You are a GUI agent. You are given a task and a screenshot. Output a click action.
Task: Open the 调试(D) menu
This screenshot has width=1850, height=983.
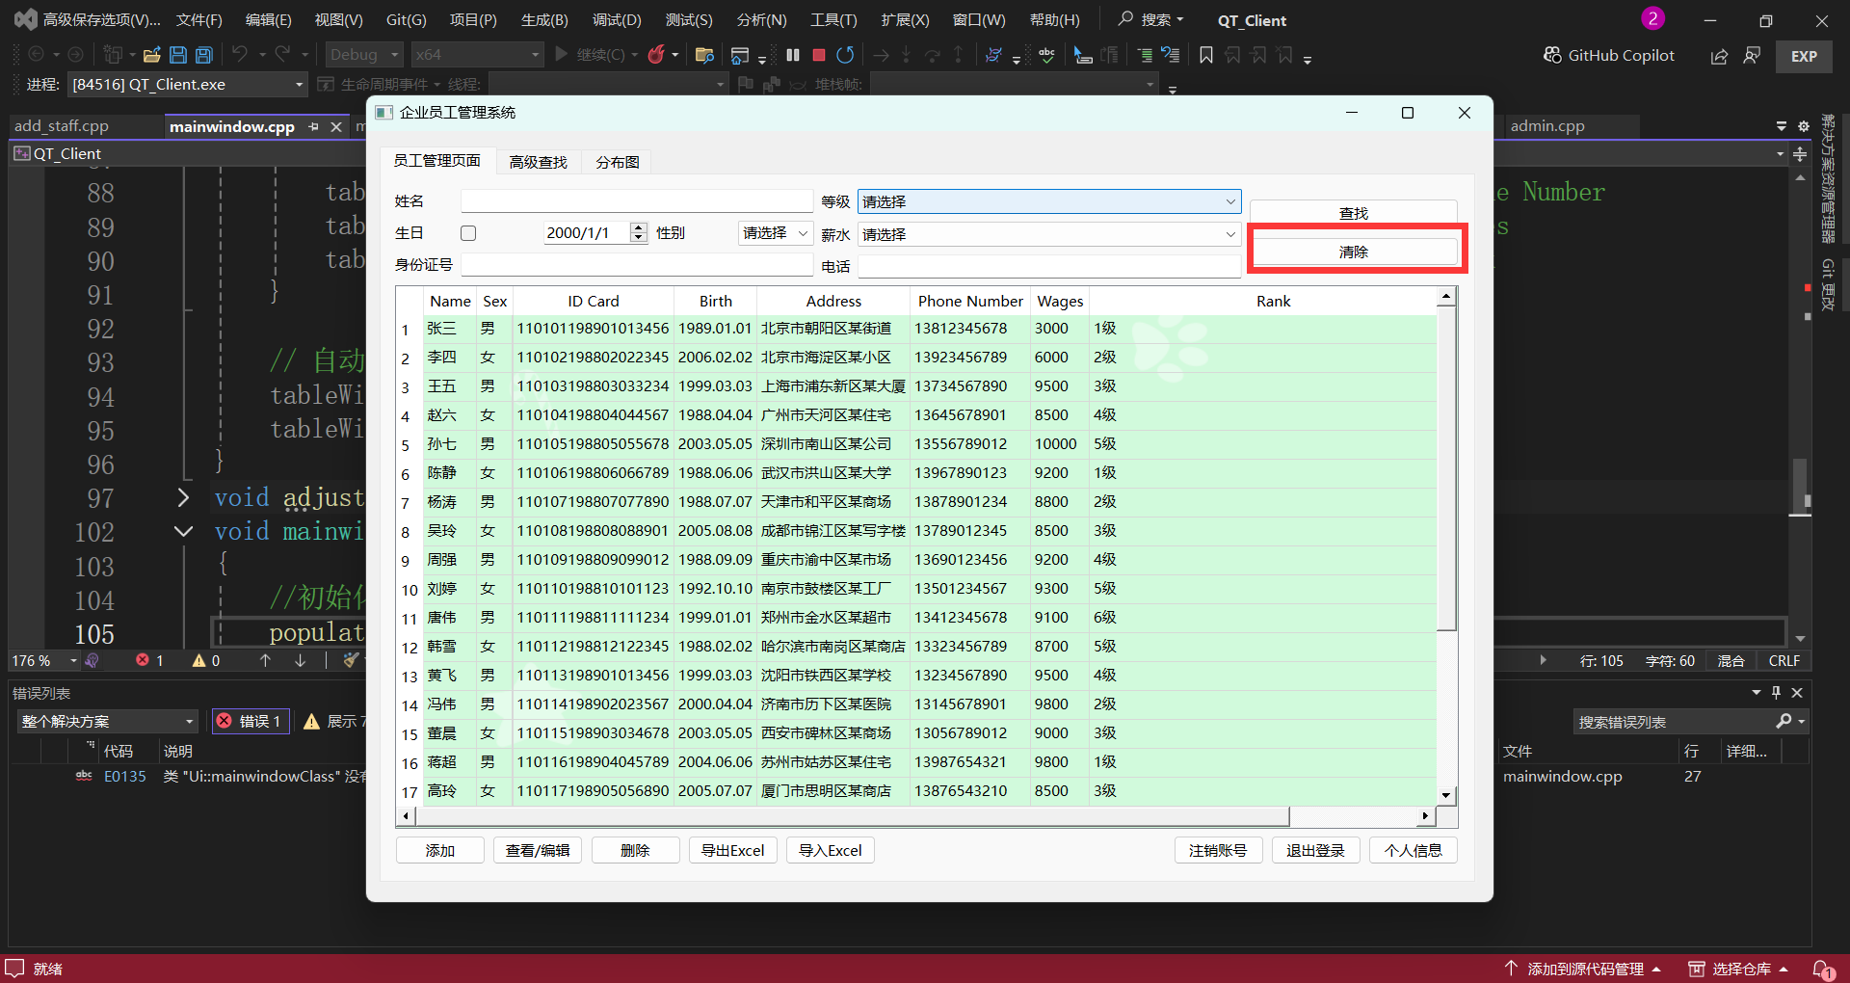pyautogui.click(x=616, y=20)
